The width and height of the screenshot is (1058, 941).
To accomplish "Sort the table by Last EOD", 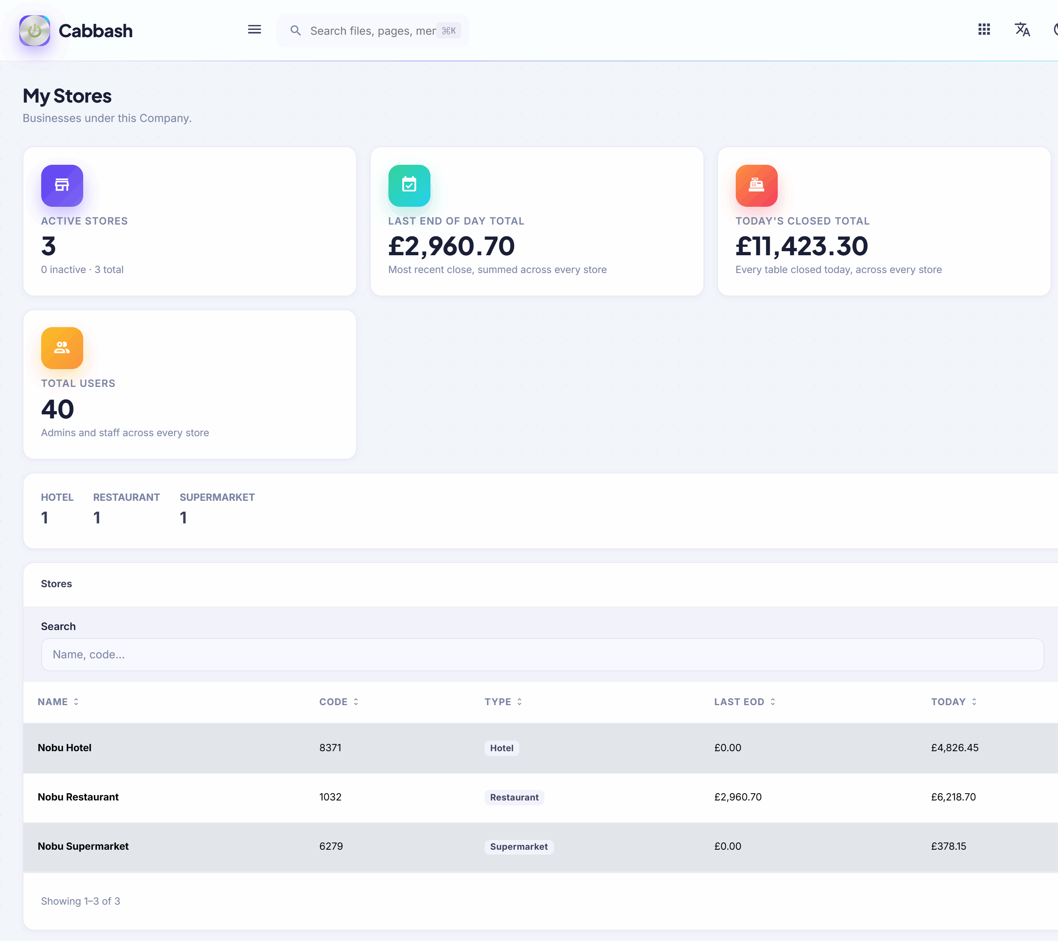I will (x=744, y=702).
